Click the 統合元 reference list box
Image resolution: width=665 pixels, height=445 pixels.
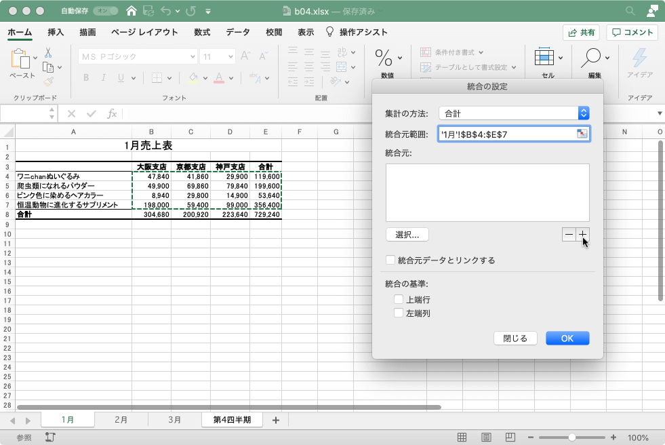487,193
